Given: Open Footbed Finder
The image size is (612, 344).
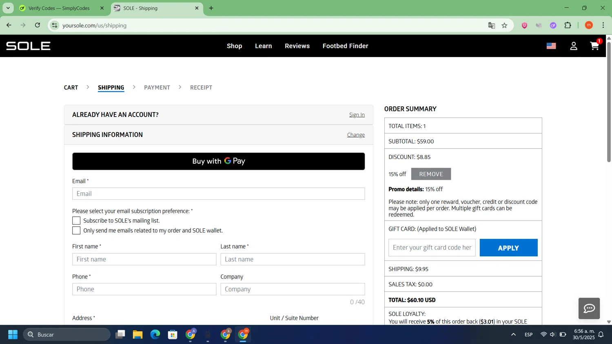Looking at the screenshot, I should [x=346, y=46].
